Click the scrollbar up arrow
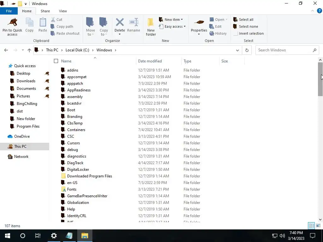This screenshot has height=242, width=323. click(x=320, y=60)
